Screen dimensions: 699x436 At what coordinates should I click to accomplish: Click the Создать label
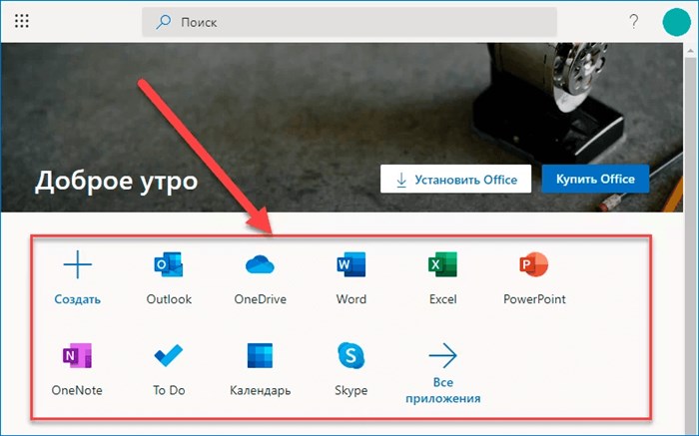(78, 299)
